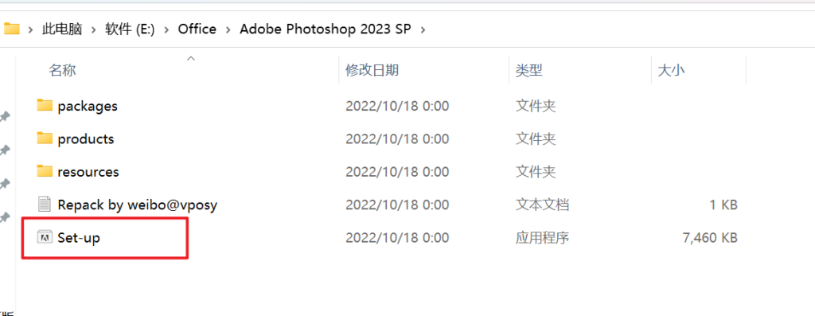The height and width of the screenshot is (316, 815).
Task: Open the 软件 (E:) drive breadcrumb
Action: point(130,29)
